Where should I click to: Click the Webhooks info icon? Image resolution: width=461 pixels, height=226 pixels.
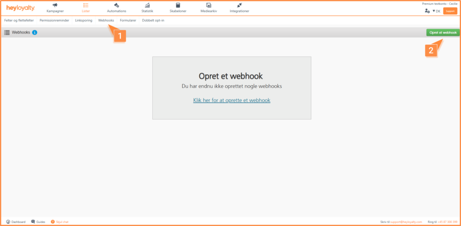(x=35, y=32)
